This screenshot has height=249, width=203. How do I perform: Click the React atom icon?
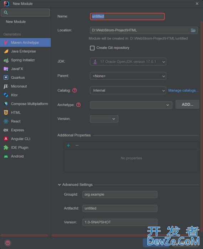(6, 121)
